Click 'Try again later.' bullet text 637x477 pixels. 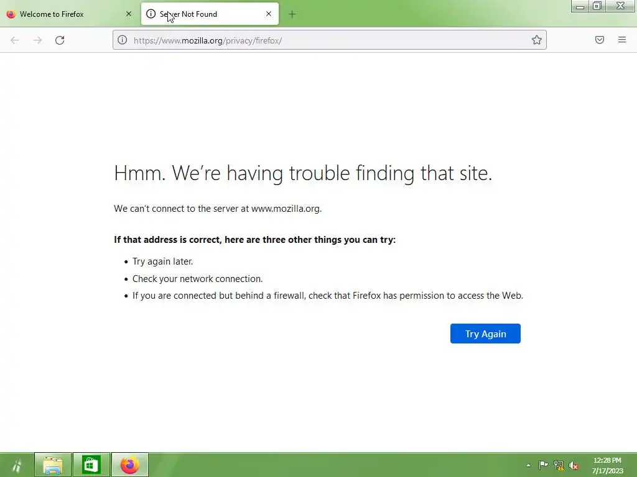[162, 261]
